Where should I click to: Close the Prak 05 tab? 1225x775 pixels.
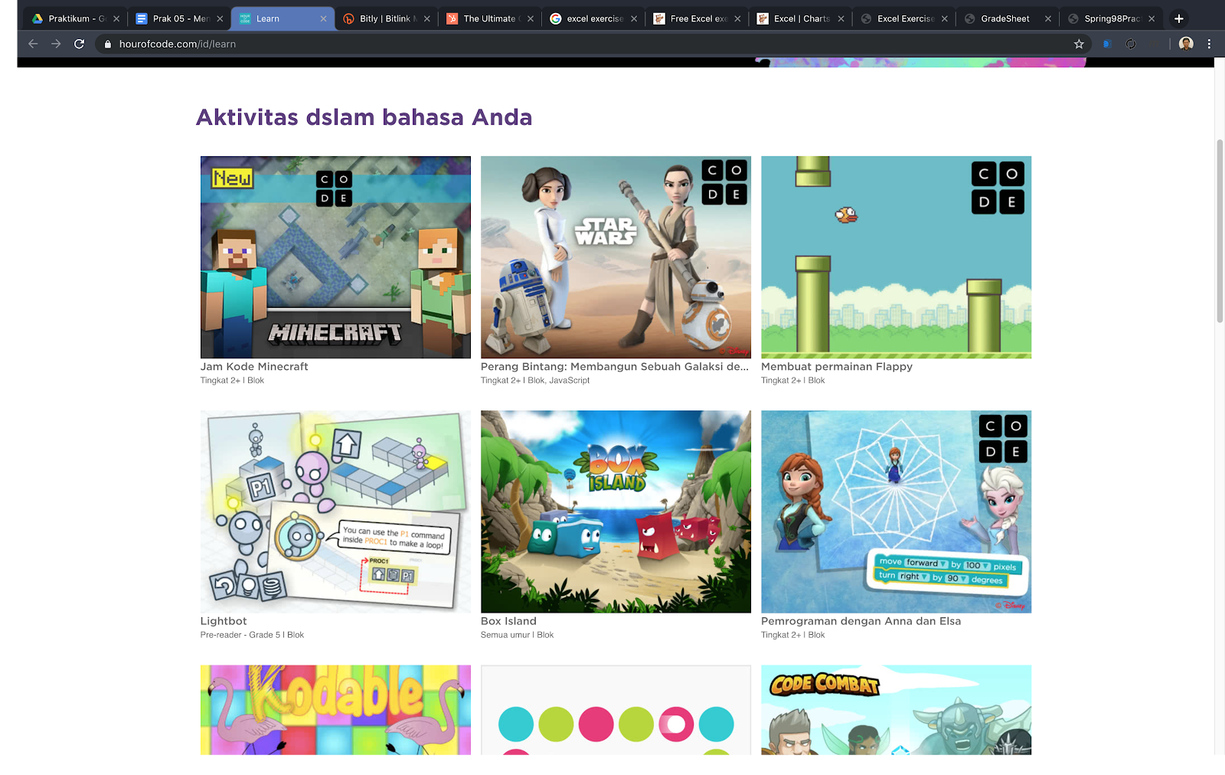(x=220, y=18)
